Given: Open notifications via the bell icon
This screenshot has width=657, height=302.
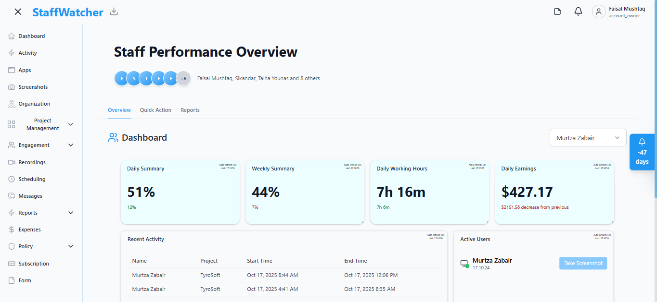Looking at the screenshot, I should 578,11.
